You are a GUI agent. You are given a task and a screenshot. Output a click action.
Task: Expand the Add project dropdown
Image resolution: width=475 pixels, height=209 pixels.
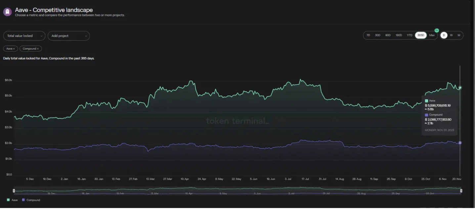tap(68, 36)
